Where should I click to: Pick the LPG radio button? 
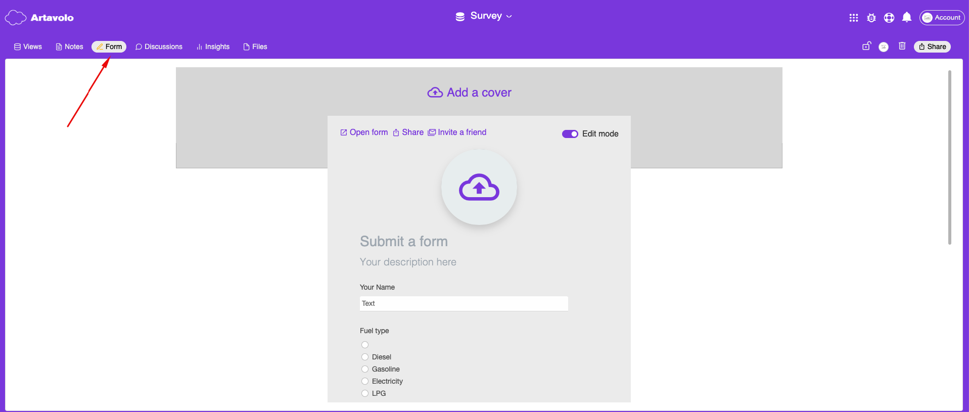point(365,393)
